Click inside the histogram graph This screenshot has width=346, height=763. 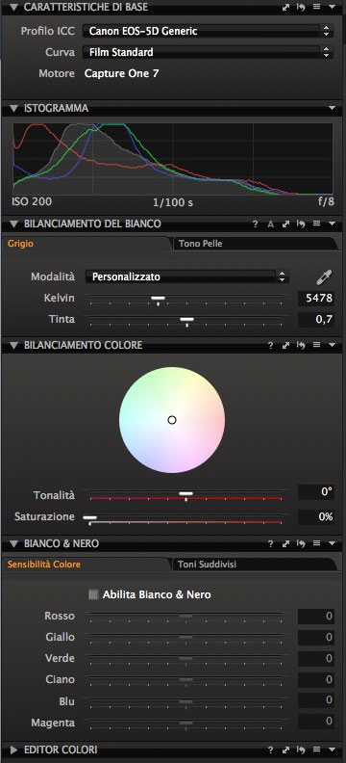coord(173,159)
